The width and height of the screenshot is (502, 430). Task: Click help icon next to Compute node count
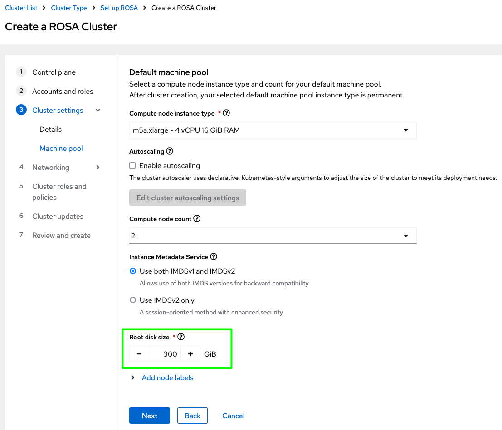coord(197,218)
